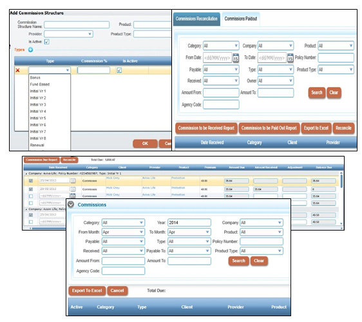Collapse the Commissions panel chevron icon

(71, 204)
